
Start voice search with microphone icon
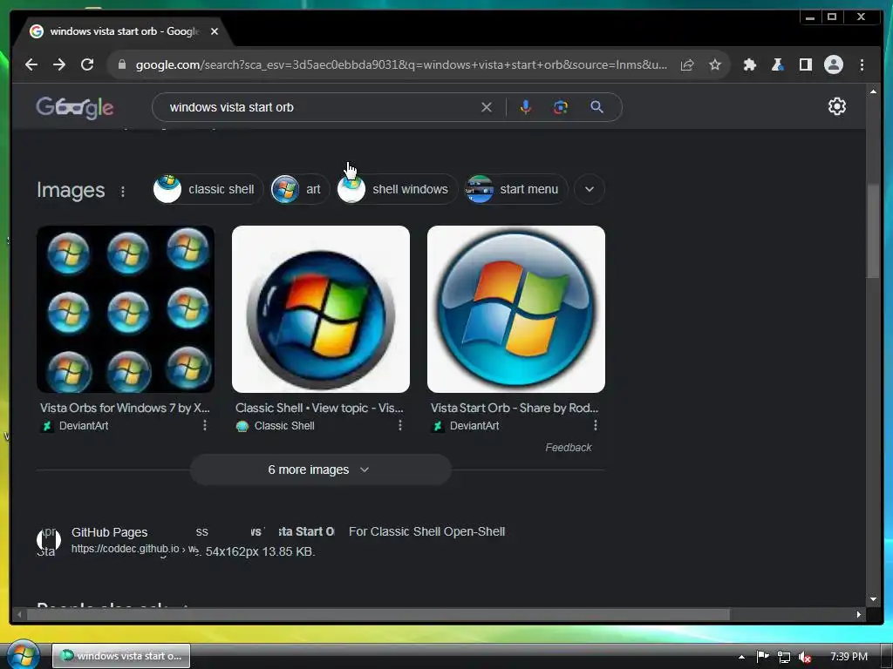click(526, 107)
